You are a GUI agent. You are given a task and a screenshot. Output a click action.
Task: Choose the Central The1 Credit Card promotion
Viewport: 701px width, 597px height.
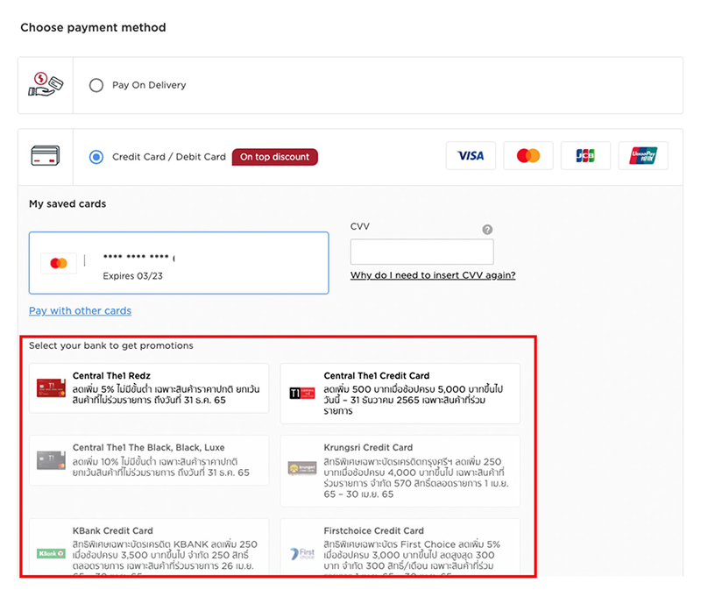click(x=400, y=394)
